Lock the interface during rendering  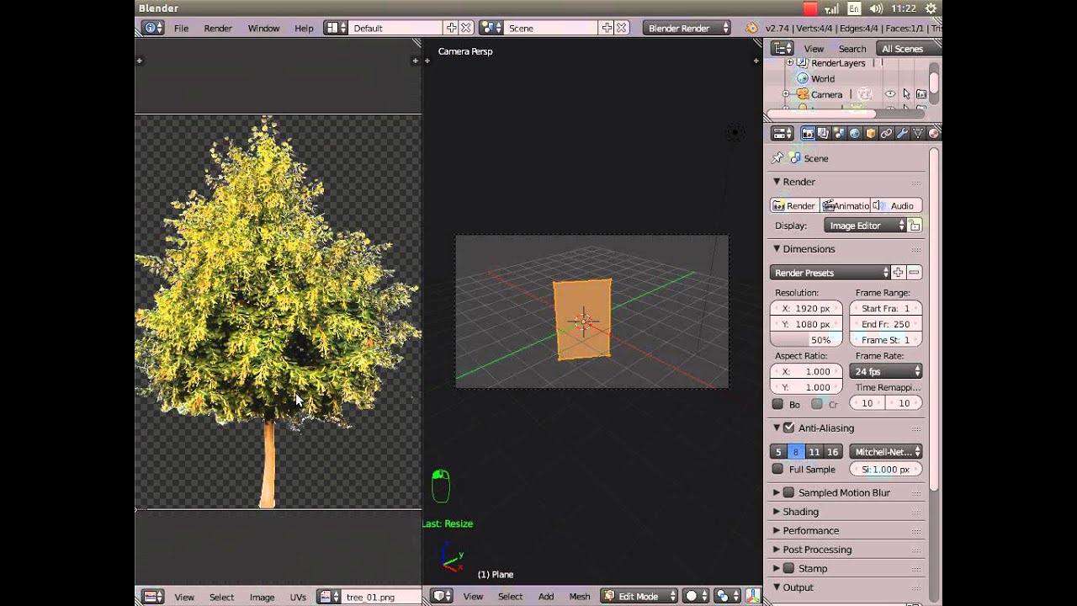tap(915, 226)
